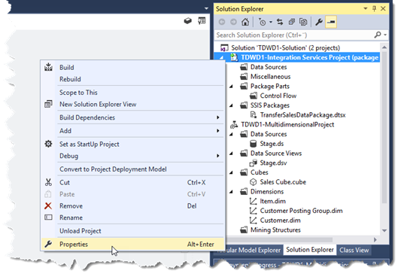Click the Collapse All toolbar icon
This screenshot has height=280, width=398.
point(291,22)
